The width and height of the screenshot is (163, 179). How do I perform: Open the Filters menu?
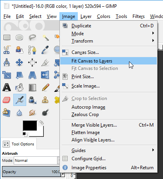click(x=138, y=16)
